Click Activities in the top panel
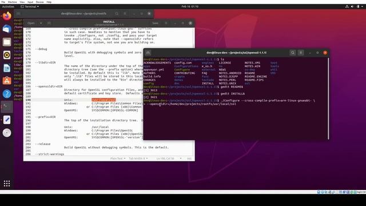 point(8,6)
